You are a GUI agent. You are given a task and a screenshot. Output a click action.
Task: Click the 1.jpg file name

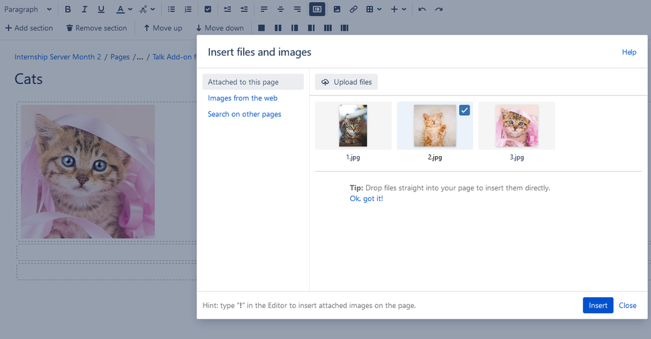(353, 157)
